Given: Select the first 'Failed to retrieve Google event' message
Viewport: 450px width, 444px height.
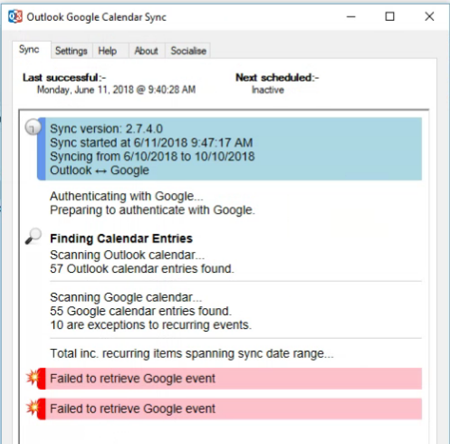Looking at the screenshot, I should 229,379.
